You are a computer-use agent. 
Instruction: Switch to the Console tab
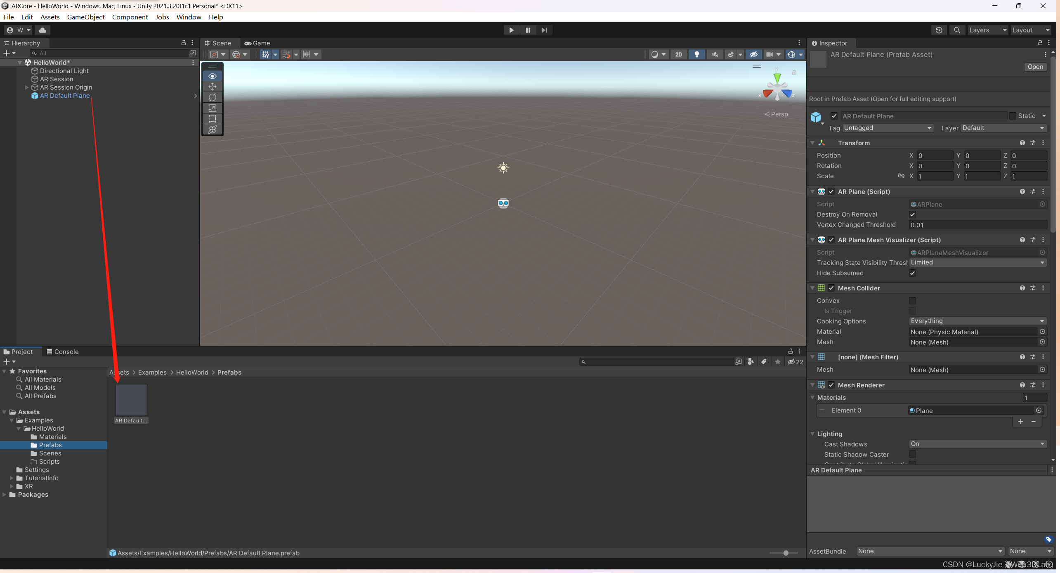coord(62,352)
